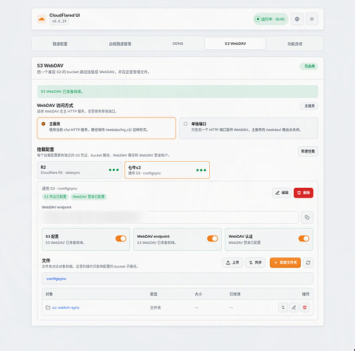Click the S3 凭证已配置 green tag
The image size is (355, 351).
pyautogui.click(x=55, y=196)
